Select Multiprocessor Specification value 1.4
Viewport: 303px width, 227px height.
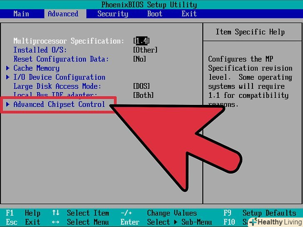[142, 41]
